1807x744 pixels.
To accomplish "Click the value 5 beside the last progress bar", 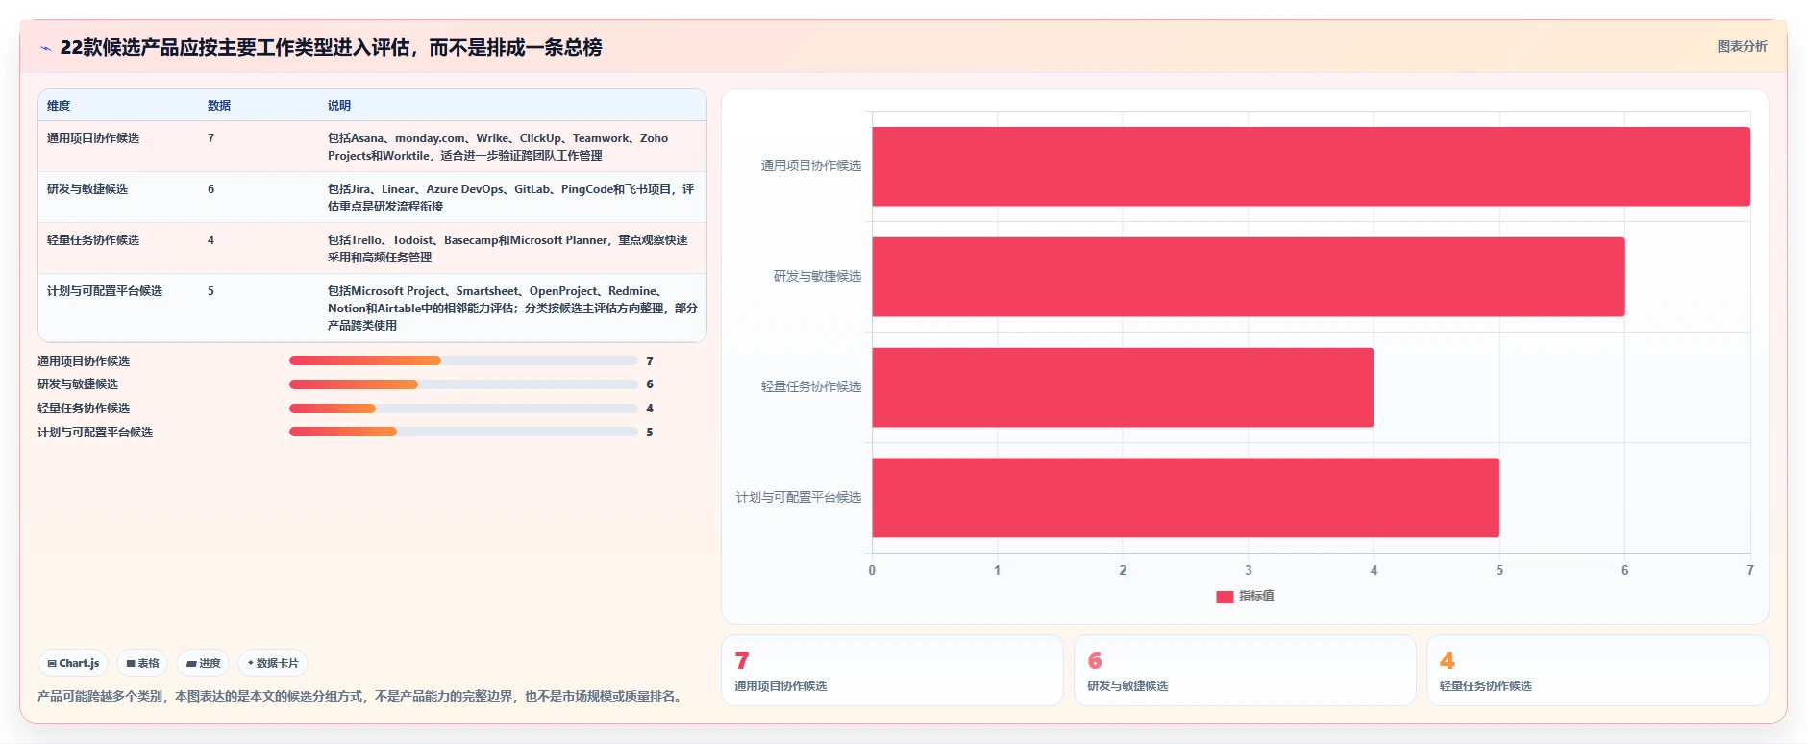I will pyautogui.click(x=650, y=433).
